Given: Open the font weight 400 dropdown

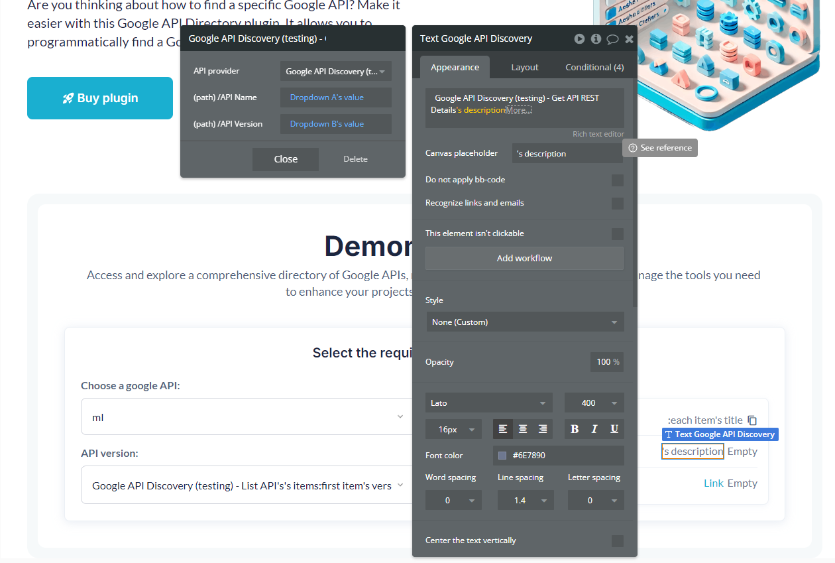Looking at the screenshot, I should [594, 403].
